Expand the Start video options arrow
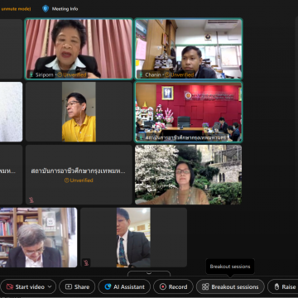This screenshot has height=298, width=298. (50, 286)
